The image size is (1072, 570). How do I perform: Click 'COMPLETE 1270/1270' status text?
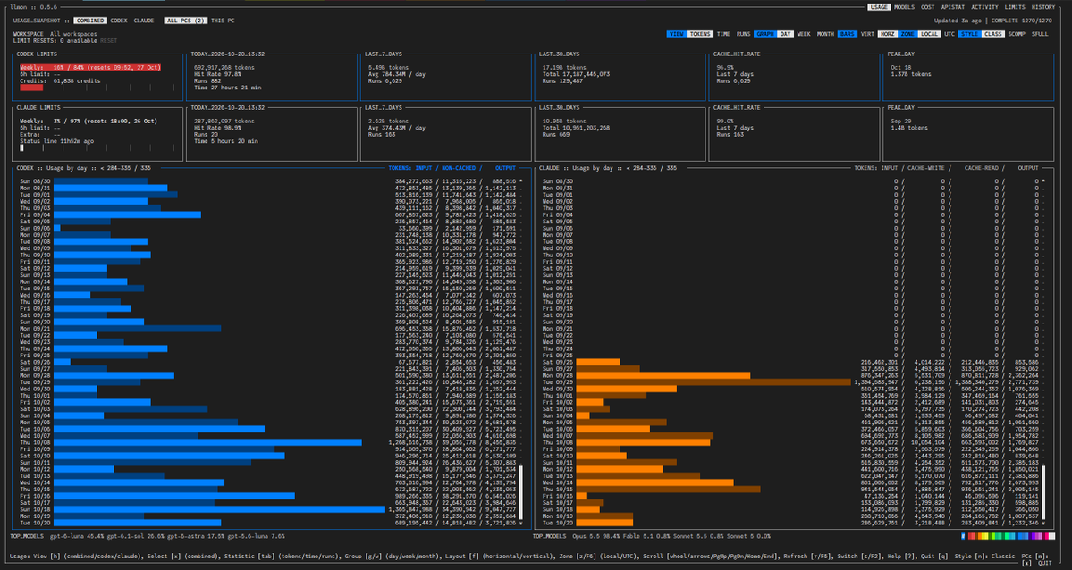coord(1023,21)
